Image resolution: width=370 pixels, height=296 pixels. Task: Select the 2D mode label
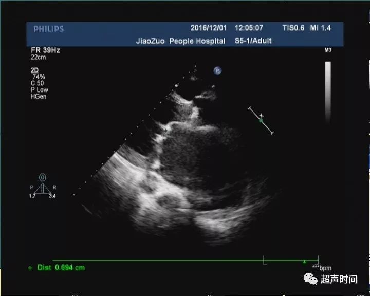[x=34, y=70]
